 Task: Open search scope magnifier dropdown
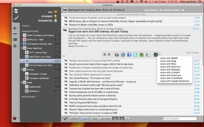pyautogui.click(x=164, y=119)
